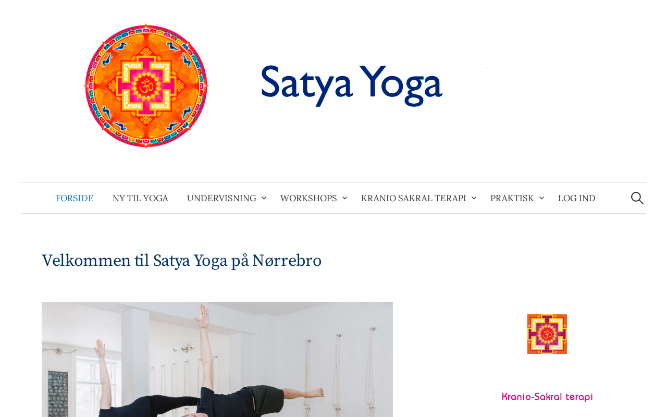Viewport: 667px width, 417px height.
Task: Open the search magnifier icon
Action: pos(637,198)
